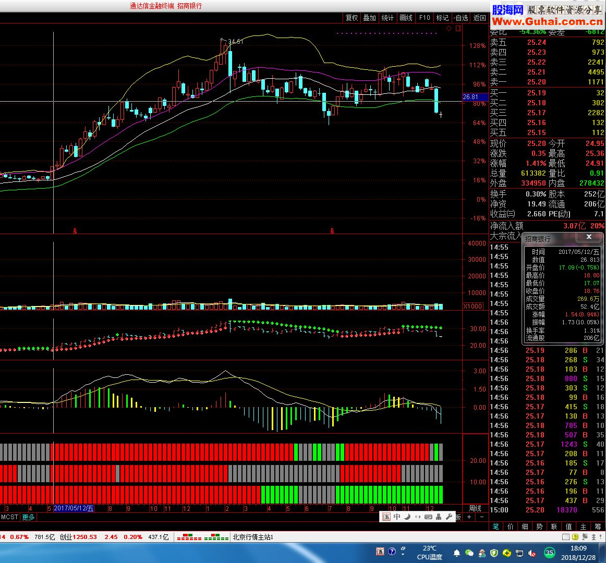Click the satellite dish connection icon
The width and height of the screenshot is (606, 563).
[x=585, y=537]
